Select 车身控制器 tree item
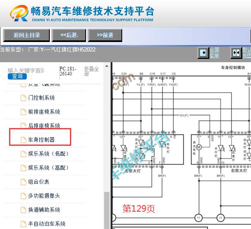Screen dimensions: 251x229 [x=42, y=140]
